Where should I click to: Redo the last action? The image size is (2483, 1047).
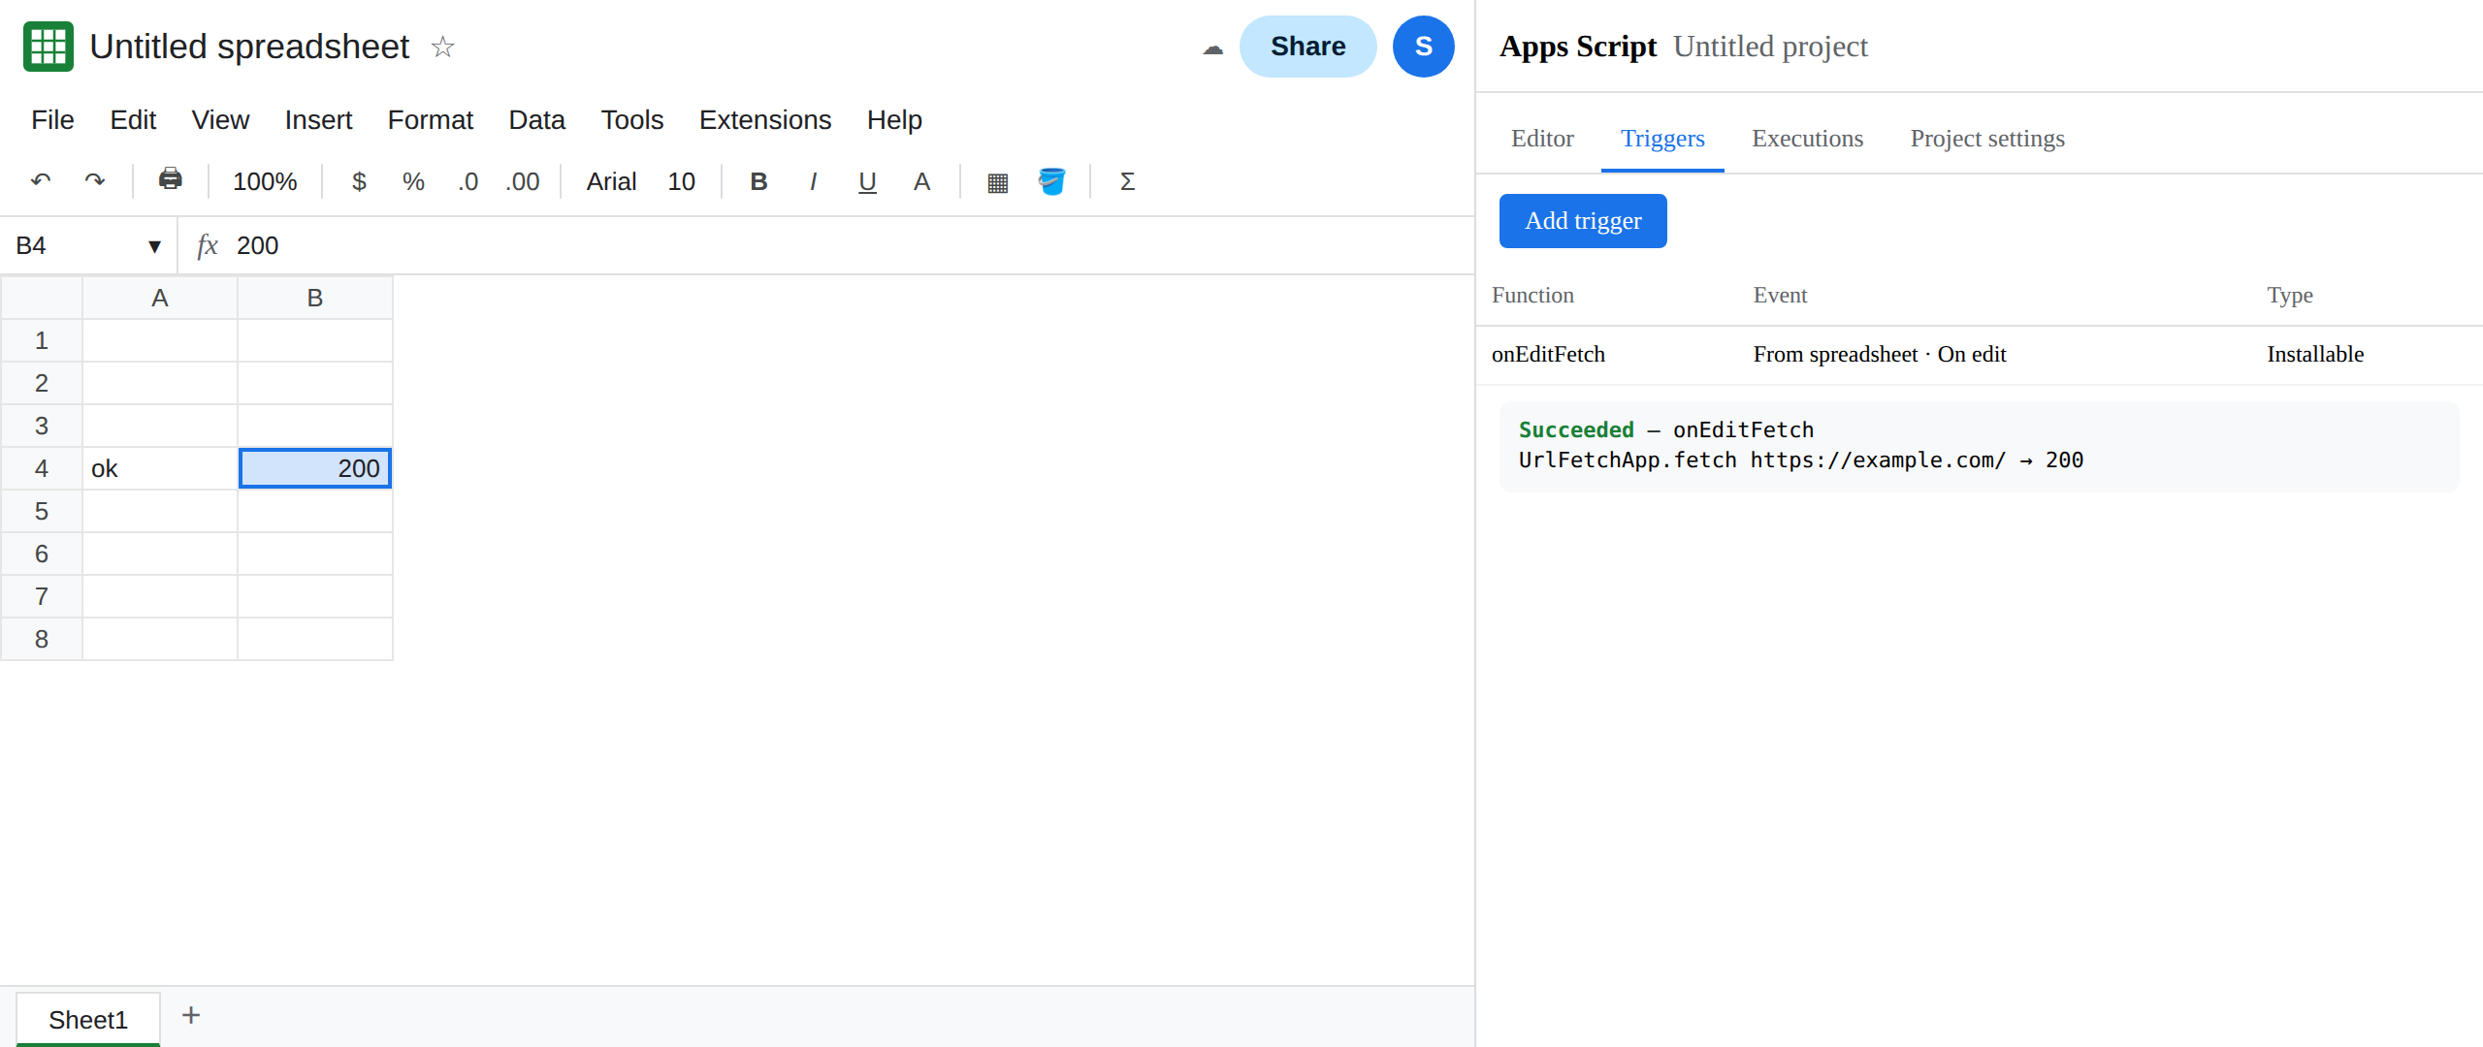(95, 181)
